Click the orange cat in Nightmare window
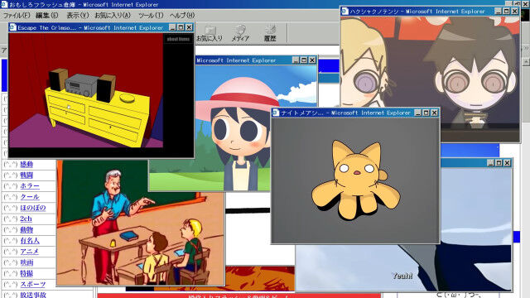 tap(355, 180)
